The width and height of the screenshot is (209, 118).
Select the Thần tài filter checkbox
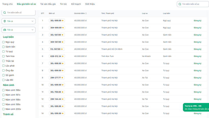click(3, 61)
